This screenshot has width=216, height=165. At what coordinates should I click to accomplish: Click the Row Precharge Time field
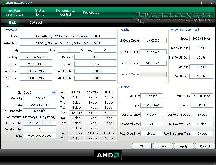pos(202,133)
